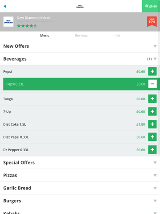Switch to the Info tab
This screenshot has height=214, width=160.
tap(116, 36)
